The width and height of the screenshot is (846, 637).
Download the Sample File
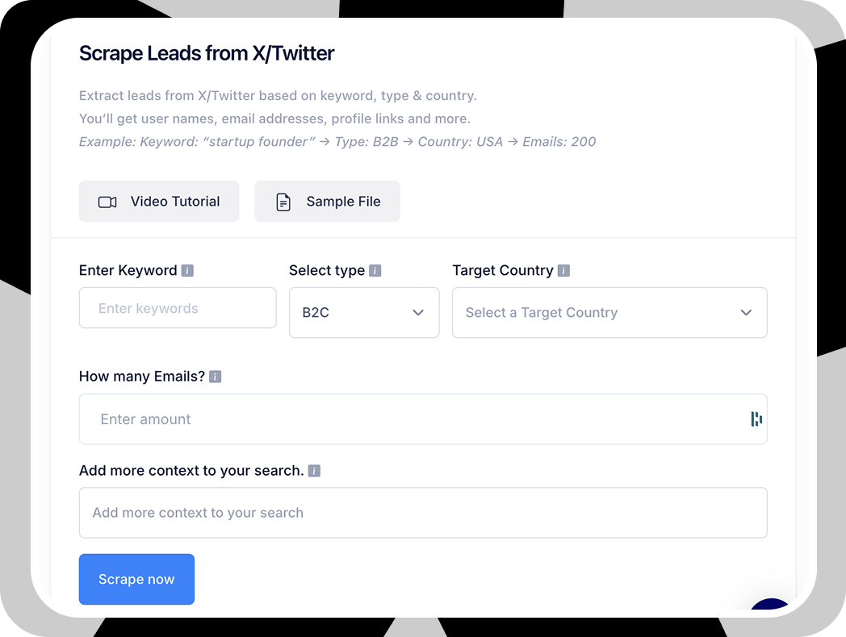click(x=328, y=201)
